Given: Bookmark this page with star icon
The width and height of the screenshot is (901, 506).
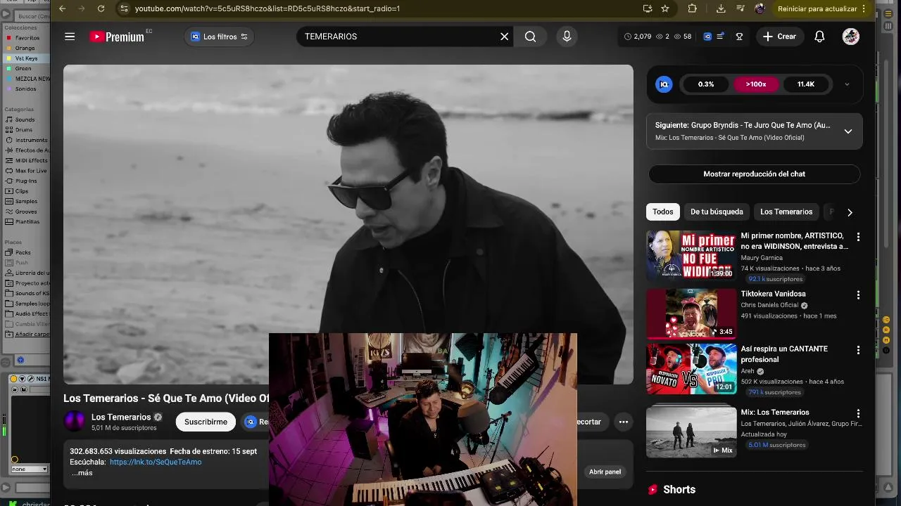Looking at the screenshot, I should (x=665, y=8).
